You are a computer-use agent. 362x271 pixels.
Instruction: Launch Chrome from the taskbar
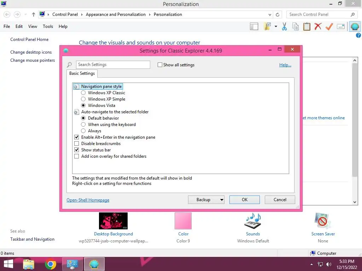click(x=50, y=264)
